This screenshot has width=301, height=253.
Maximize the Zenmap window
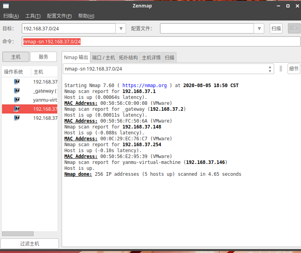[288, 6]
